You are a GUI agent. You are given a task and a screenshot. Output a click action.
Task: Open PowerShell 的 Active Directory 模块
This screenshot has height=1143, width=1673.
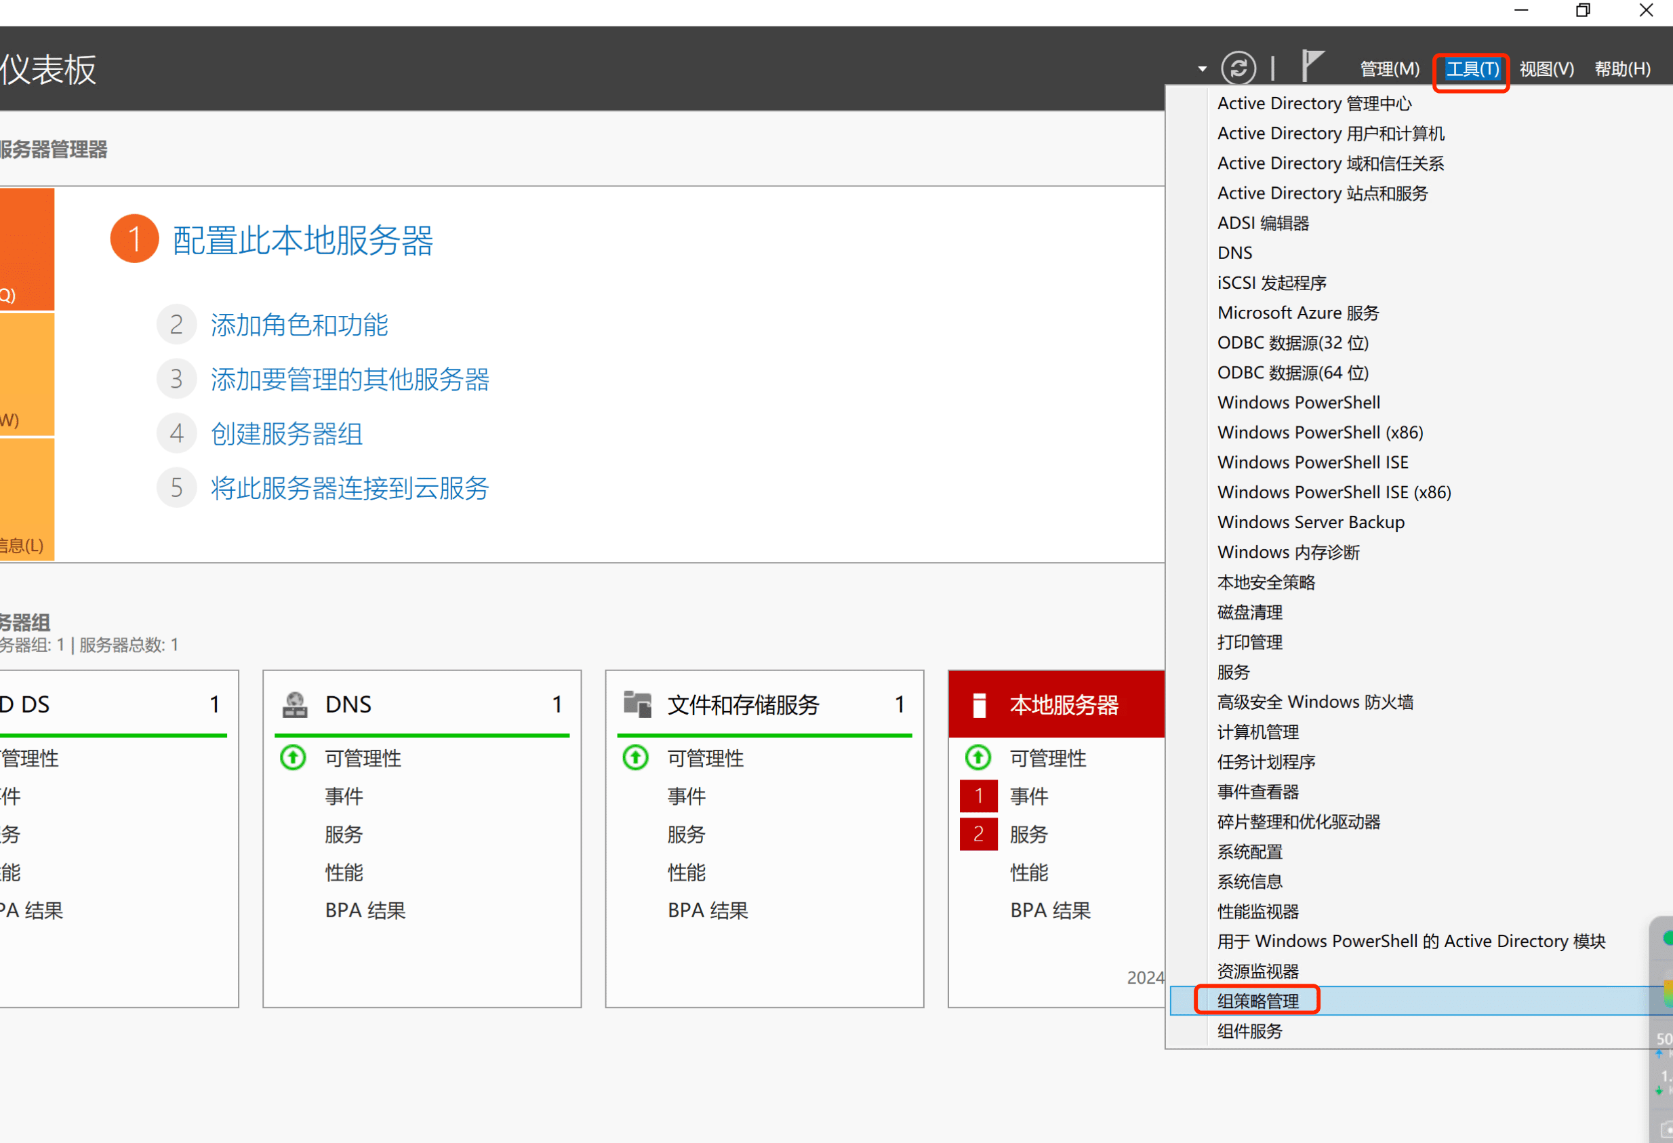click(x=1411, y=942)
